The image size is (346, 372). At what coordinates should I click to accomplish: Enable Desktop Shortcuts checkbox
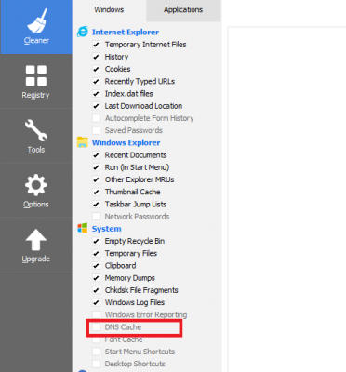pos(96,364)
